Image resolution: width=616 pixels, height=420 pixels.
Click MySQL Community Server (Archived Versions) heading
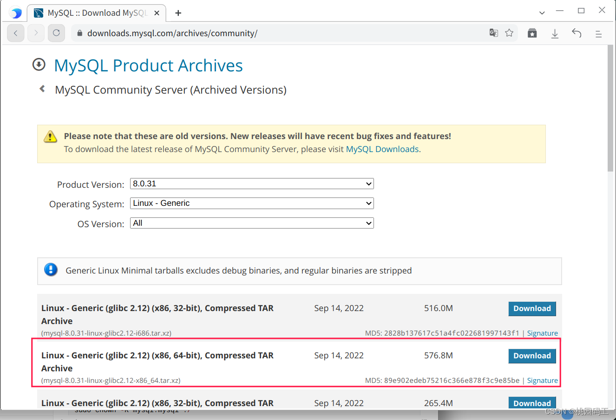(170, 90)
